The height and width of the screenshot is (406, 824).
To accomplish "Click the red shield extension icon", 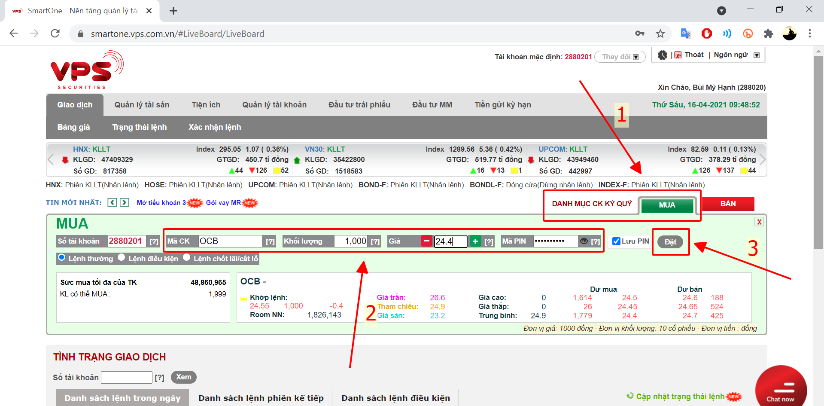I will click(x=706, y=34).
